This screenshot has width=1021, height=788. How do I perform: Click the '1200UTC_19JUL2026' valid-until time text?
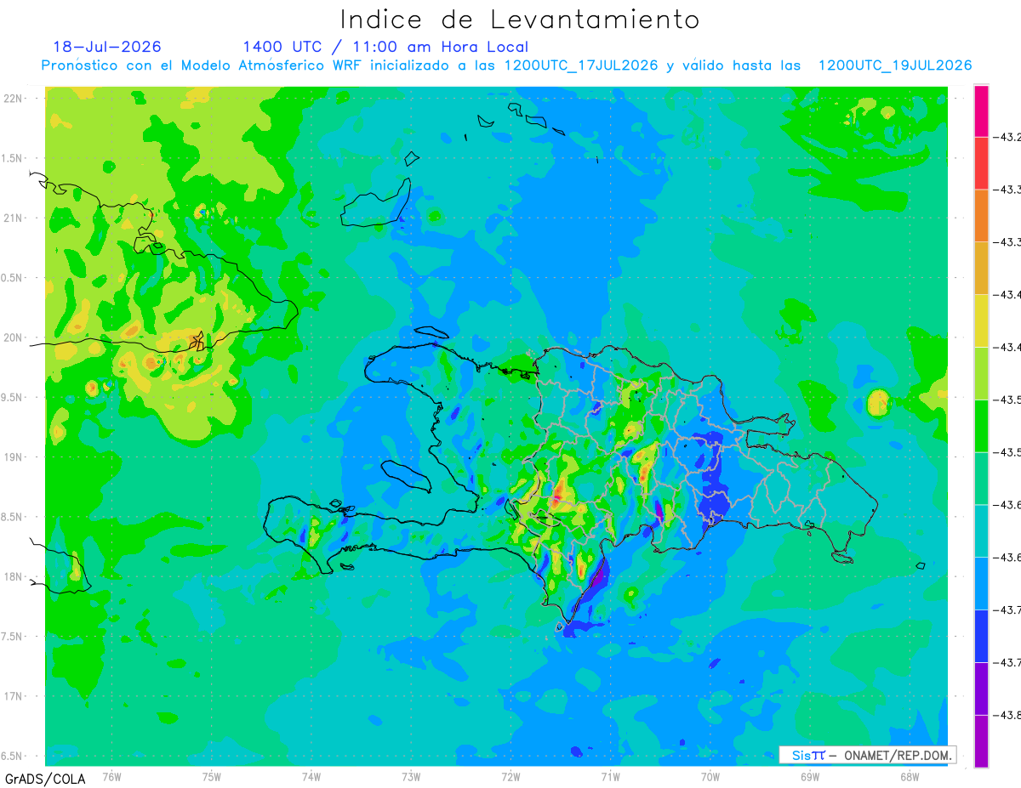pos(895,65)
